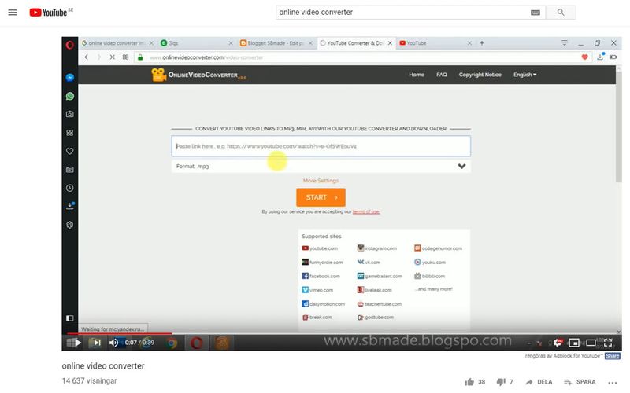This screenshot has height=393, width=630.
Task: Click the Opera logo menu icon
Action: coord(70,45)
